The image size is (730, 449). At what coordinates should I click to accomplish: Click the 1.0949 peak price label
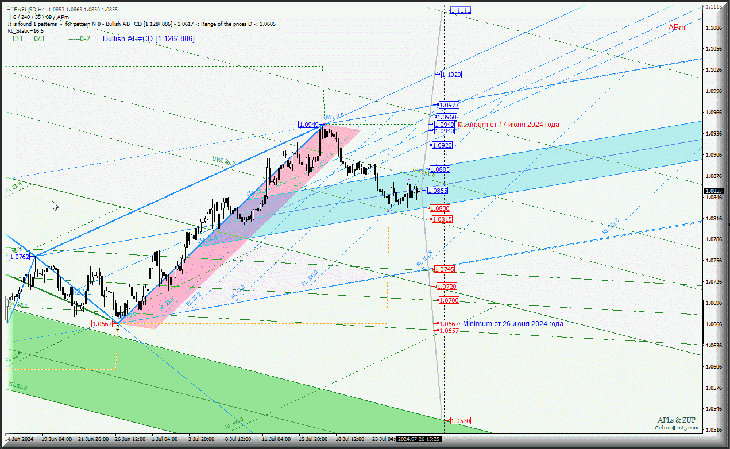click(x=308, y=125)
